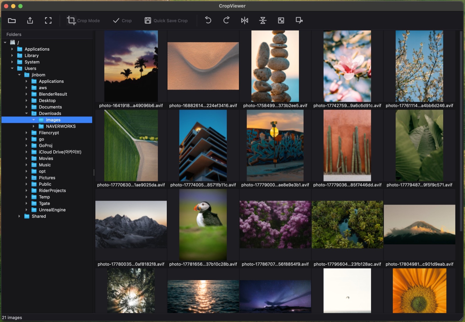This screenshot has height=322, width=465.
Task: Select the Desktop folder
Action: (x=47, y=100)
